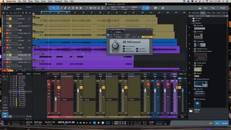Enable Block DC Offset checkbox in Mixtool
231x130 pixels.
[x=124, y=46]
